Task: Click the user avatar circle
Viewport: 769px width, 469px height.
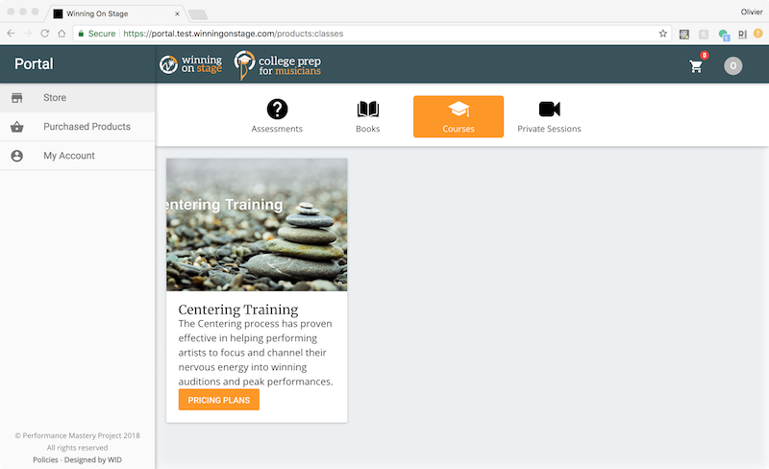Action: 732,65
